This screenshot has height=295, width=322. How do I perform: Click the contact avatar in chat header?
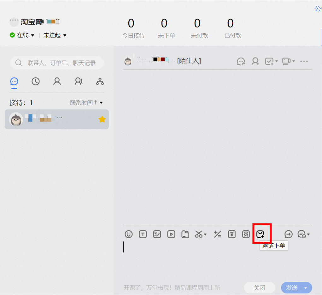(x=128, y=61)
